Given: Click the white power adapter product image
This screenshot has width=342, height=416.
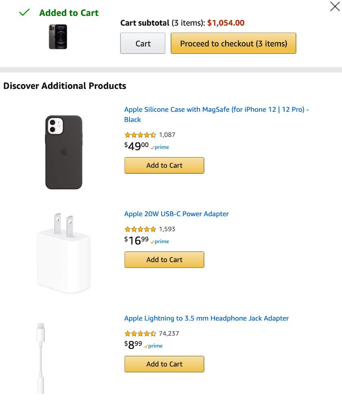Looking at the screenshot, I should click(64, 253).
